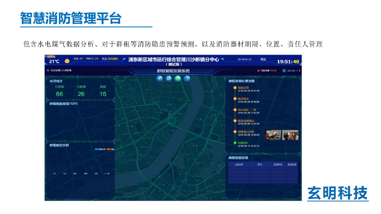Viewport: 381px width, 214px height.
Task: Click the grid icon beside community governance breadcrumb
Action: click(48, 70)
